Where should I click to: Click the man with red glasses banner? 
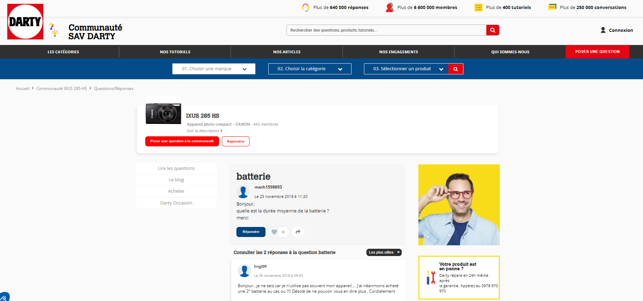(459, 205)
